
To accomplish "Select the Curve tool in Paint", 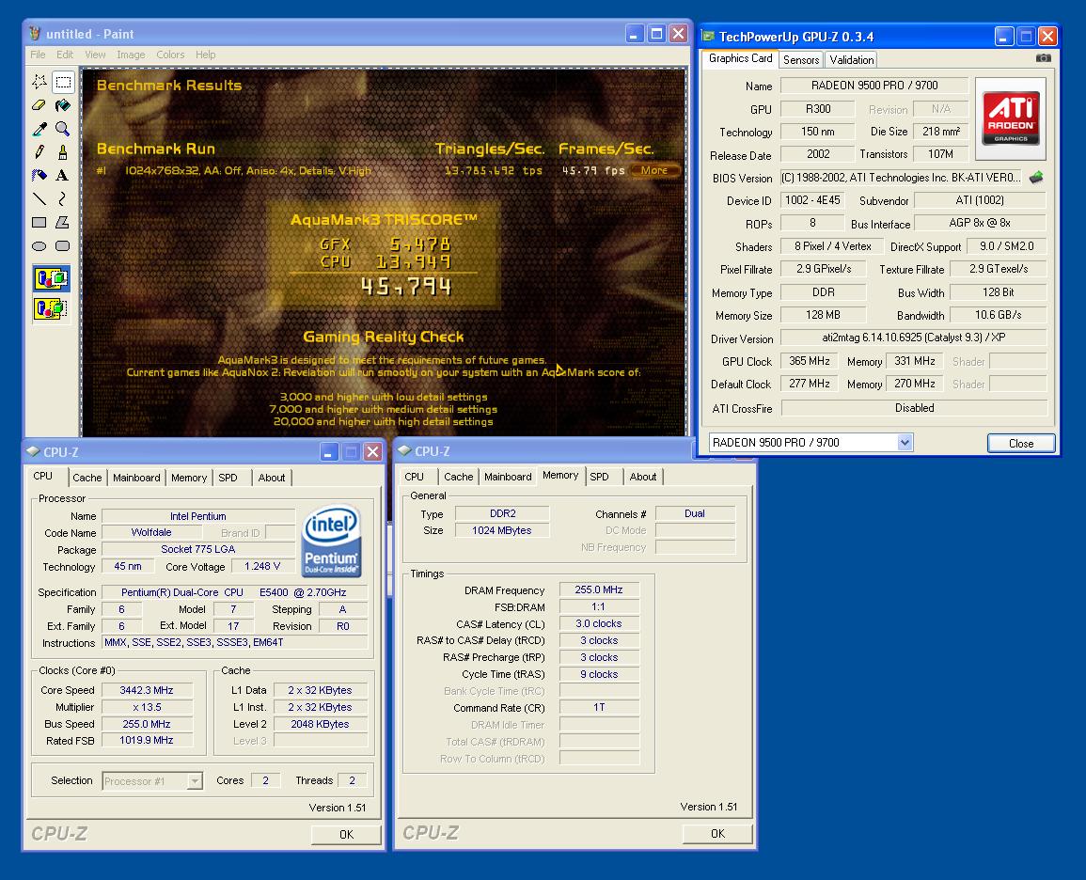I will click(x=63, y=198).
